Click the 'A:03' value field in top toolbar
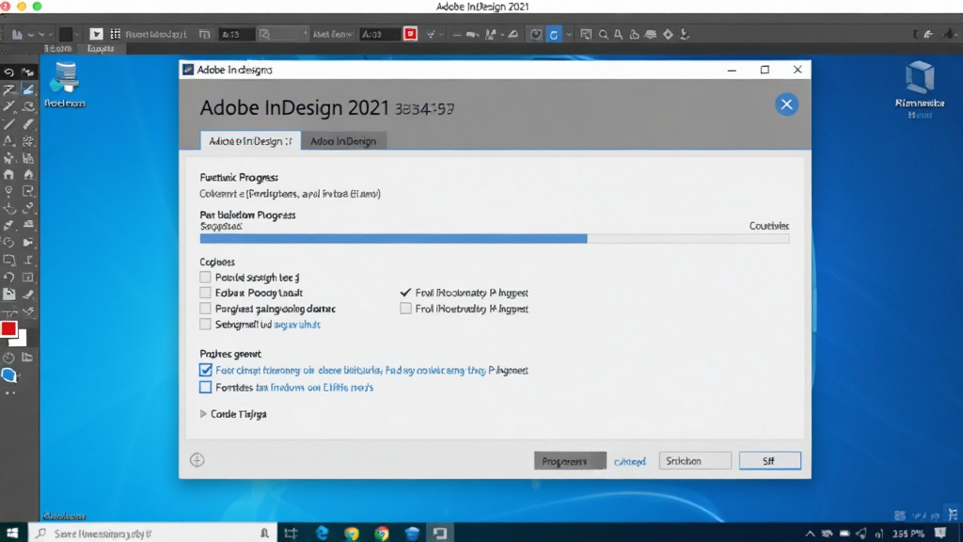The height and width of the screenshot is (542, 963). (379, 35)
